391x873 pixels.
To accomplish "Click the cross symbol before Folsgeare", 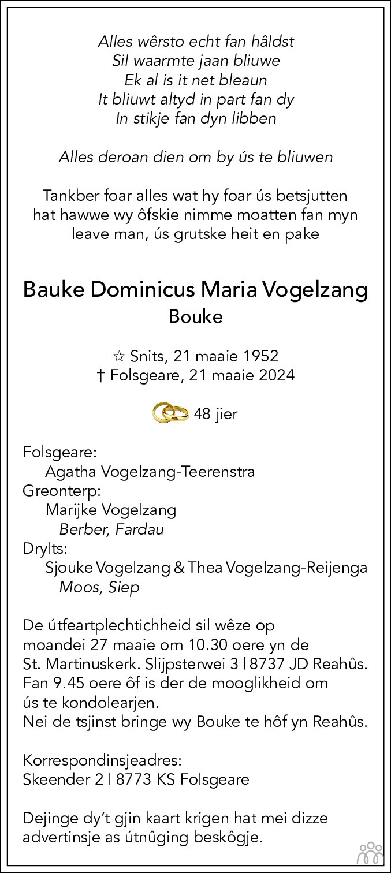I will (100, 376).
